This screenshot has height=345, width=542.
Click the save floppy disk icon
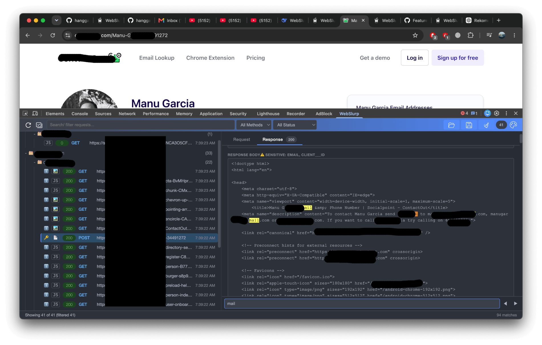click(469, 125)
